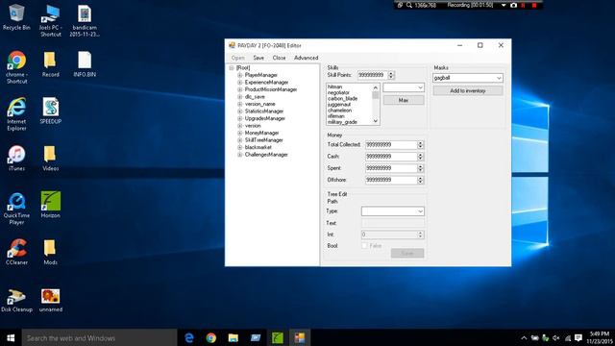Screen dimensions: 615x346
Task: Select the dlc_save tree item
Action: point(255,97)
